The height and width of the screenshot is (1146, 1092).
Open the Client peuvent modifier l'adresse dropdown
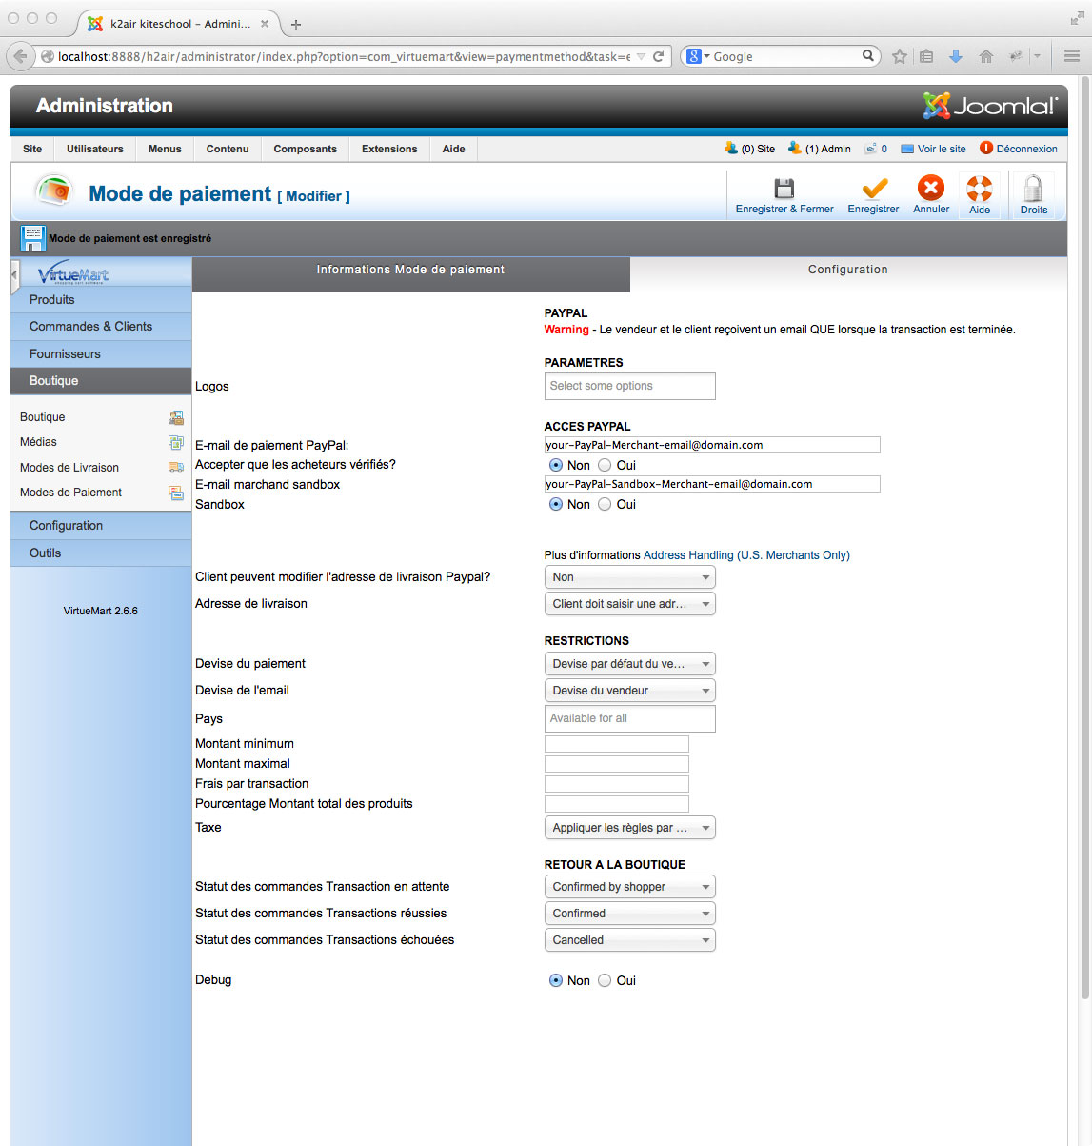pos(629,577)
